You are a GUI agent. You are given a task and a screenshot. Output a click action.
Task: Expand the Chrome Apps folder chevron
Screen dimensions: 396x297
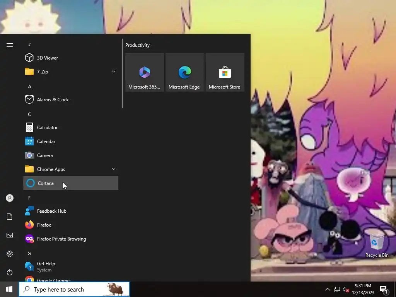tap(114, 169)
